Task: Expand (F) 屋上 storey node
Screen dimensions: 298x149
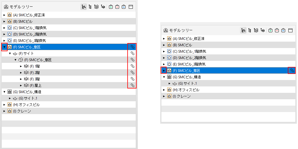Action: coord(21,86)
